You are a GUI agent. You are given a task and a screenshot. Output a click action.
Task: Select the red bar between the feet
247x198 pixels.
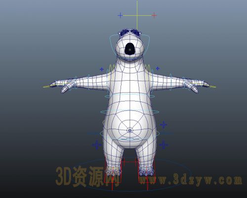[x=129, y=162]
